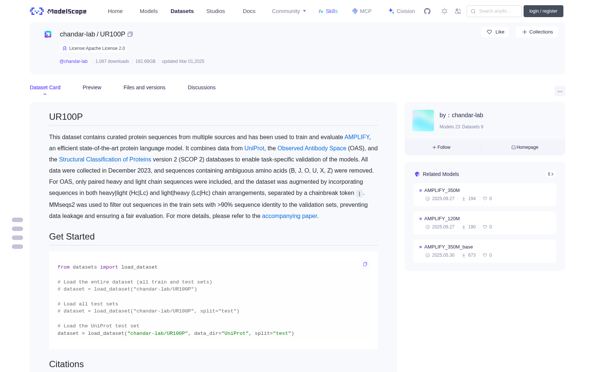Toggle the light/dark theme icon

(444, 11)
